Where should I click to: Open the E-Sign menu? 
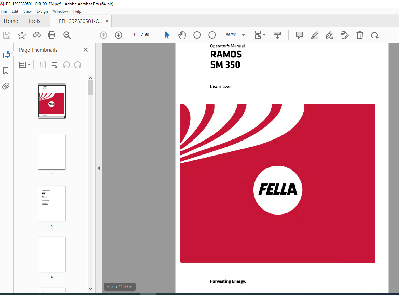[x=42, y=11]
